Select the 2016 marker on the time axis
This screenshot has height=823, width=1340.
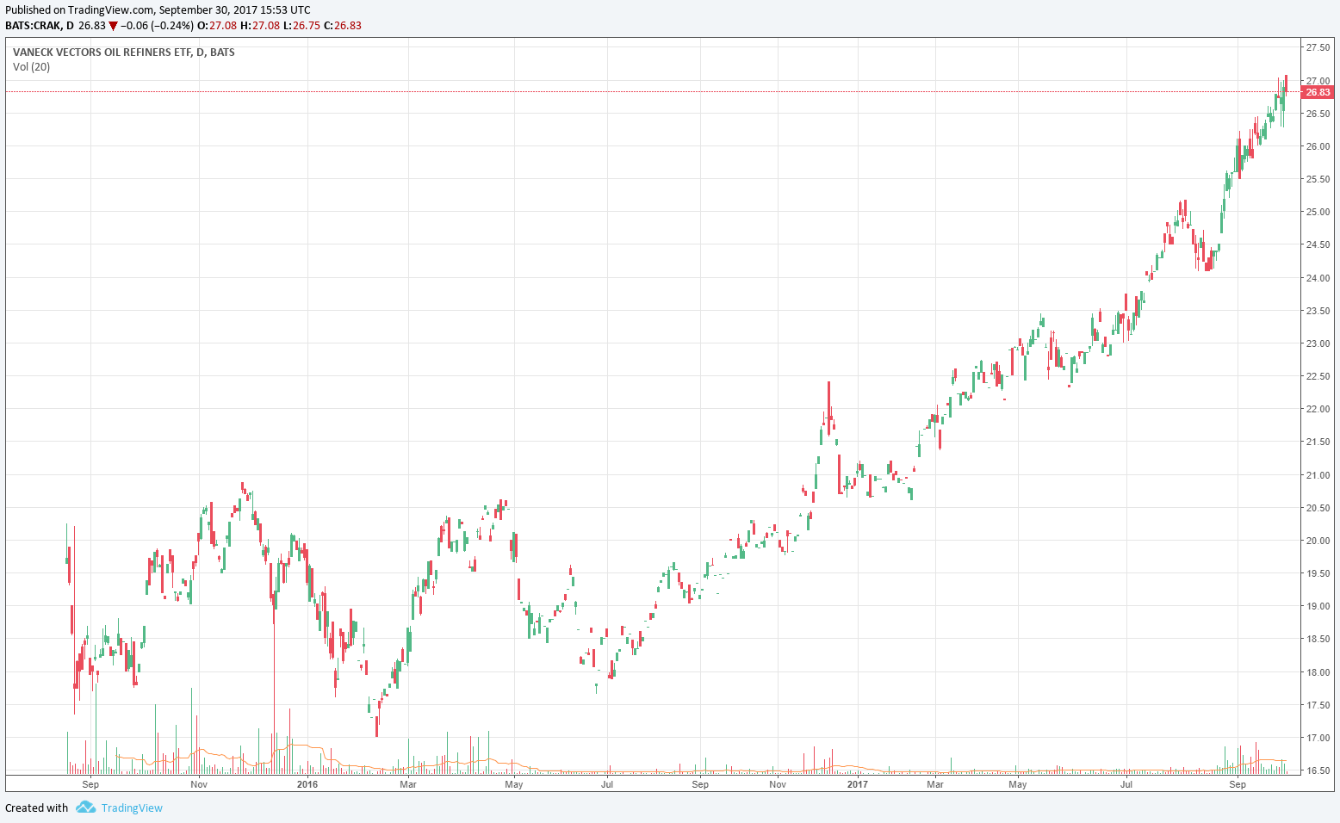point(307,784)
